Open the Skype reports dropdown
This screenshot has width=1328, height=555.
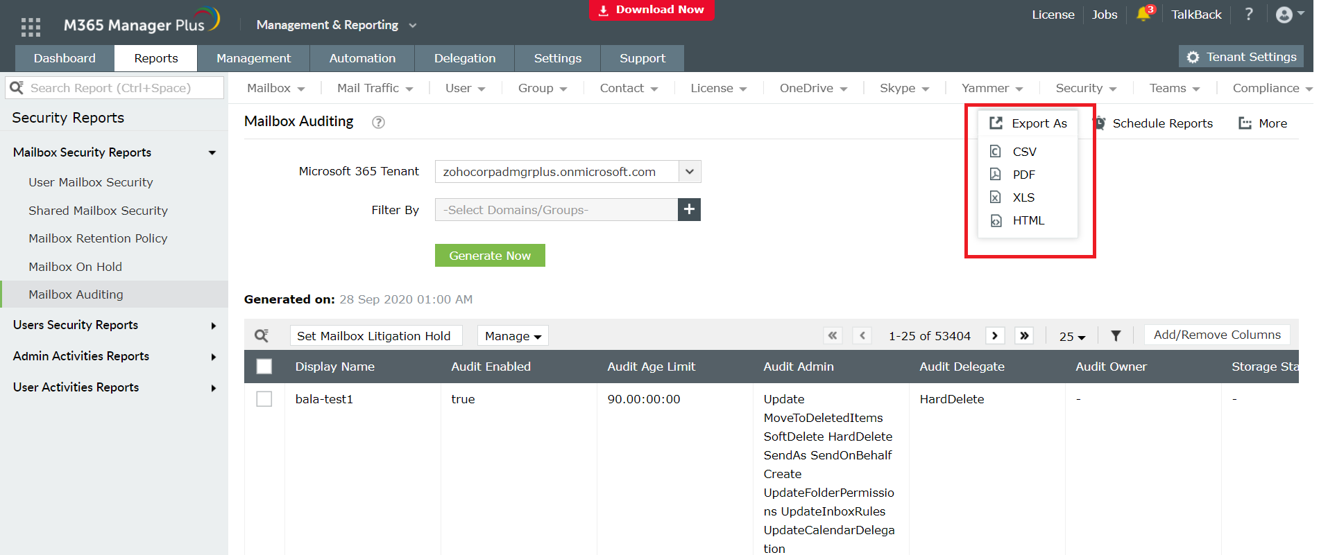pos(905,88)
